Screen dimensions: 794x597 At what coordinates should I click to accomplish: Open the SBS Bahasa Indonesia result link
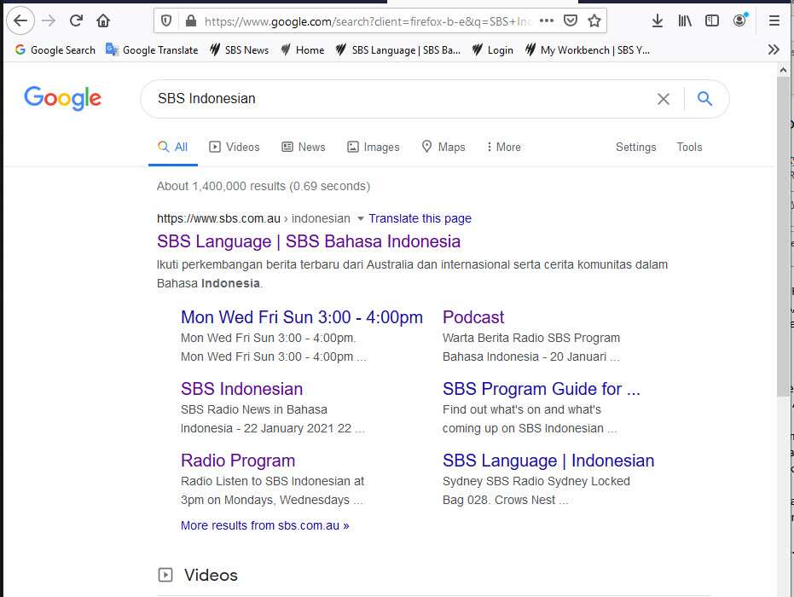pos(308,241)
